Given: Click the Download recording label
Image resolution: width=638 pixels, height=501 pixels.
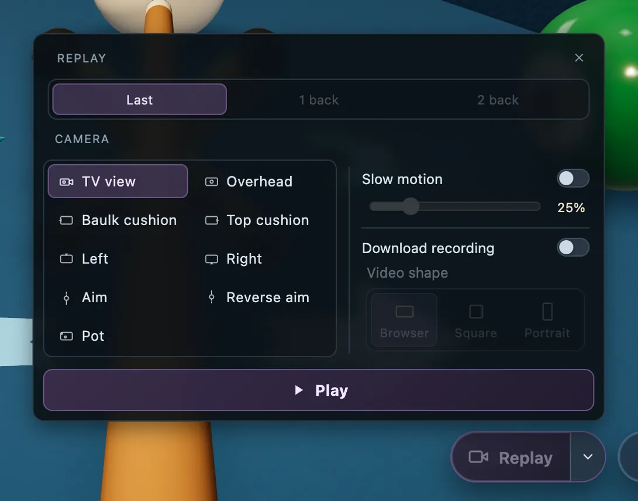Looking at the screenshot, I should pos(428,248).
